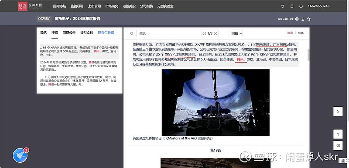Viewport: 349px width, 168px height.
Task: Click the date 2025-04-29
Action: [285, 19]
